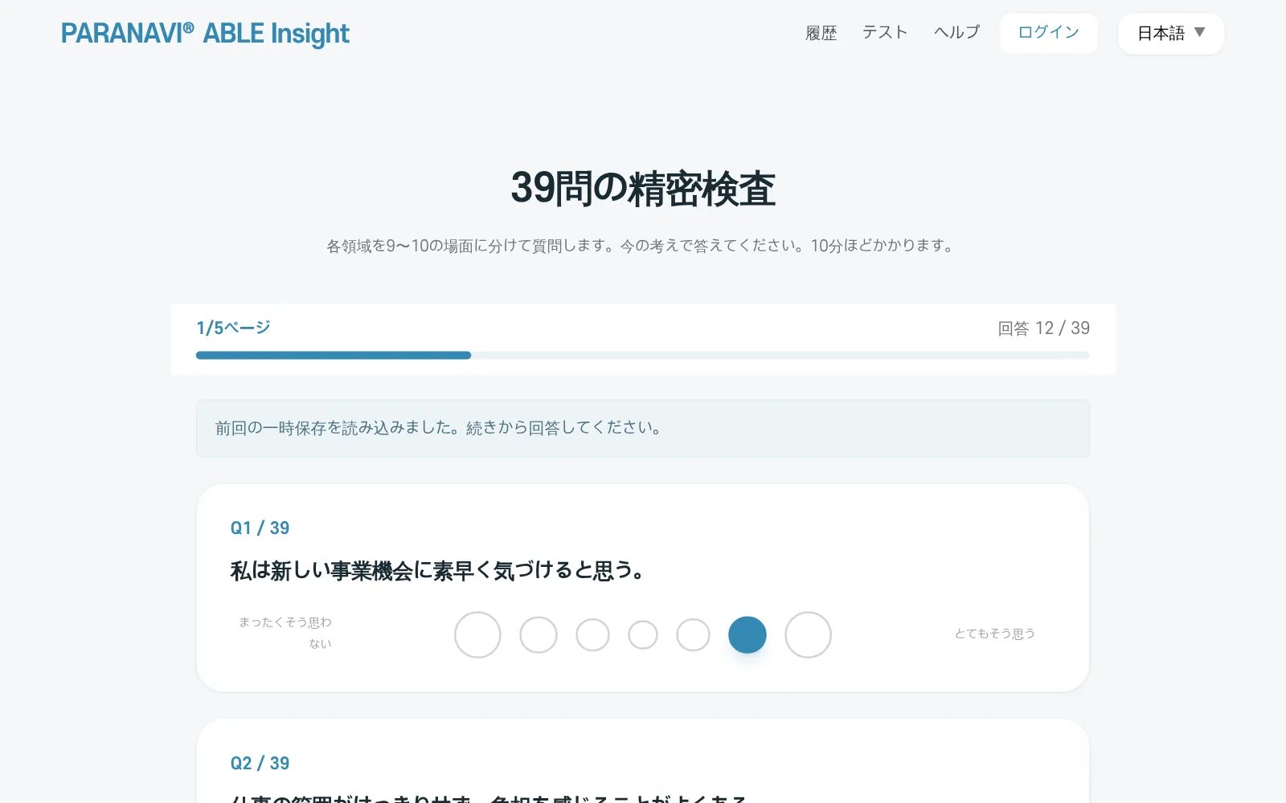Select Q1's fifth radio option from left
This screenshot has width=1286, height=803.
tap(693, 634)
